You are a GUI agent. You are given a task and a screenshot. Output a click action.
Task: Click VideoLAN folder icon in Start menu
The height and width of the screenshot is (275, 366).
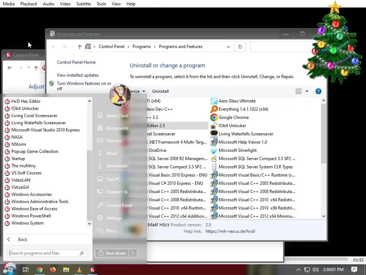click(7, 180)
